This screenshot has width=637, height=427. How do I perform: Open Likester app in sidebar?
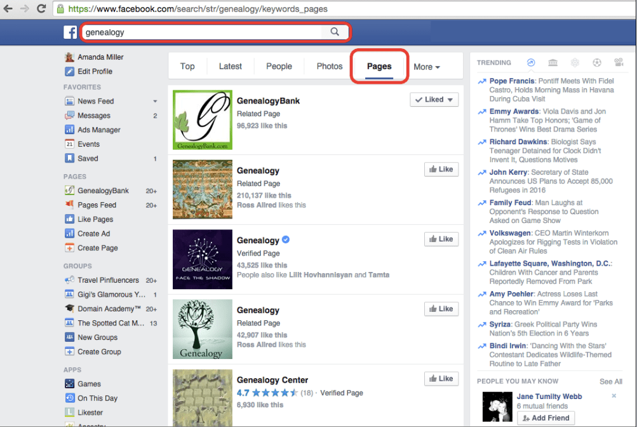tap(90, 412)
